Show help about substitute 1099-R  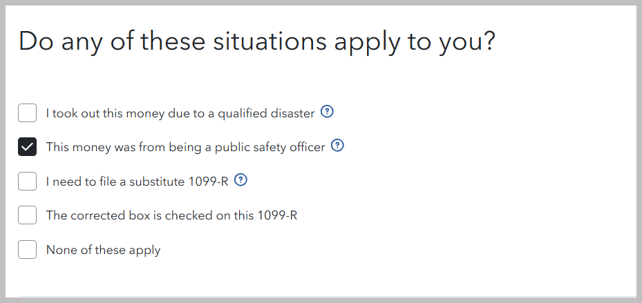240,180
